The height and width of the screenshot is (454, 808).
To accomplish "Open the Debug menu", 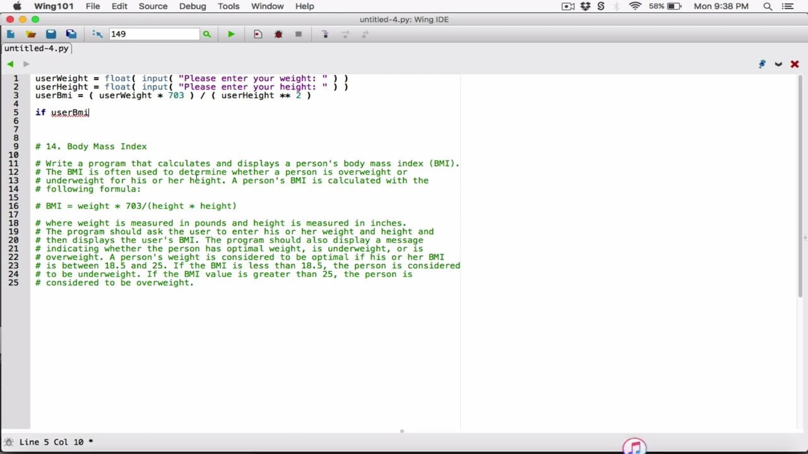I will click(x=193, y=6).
